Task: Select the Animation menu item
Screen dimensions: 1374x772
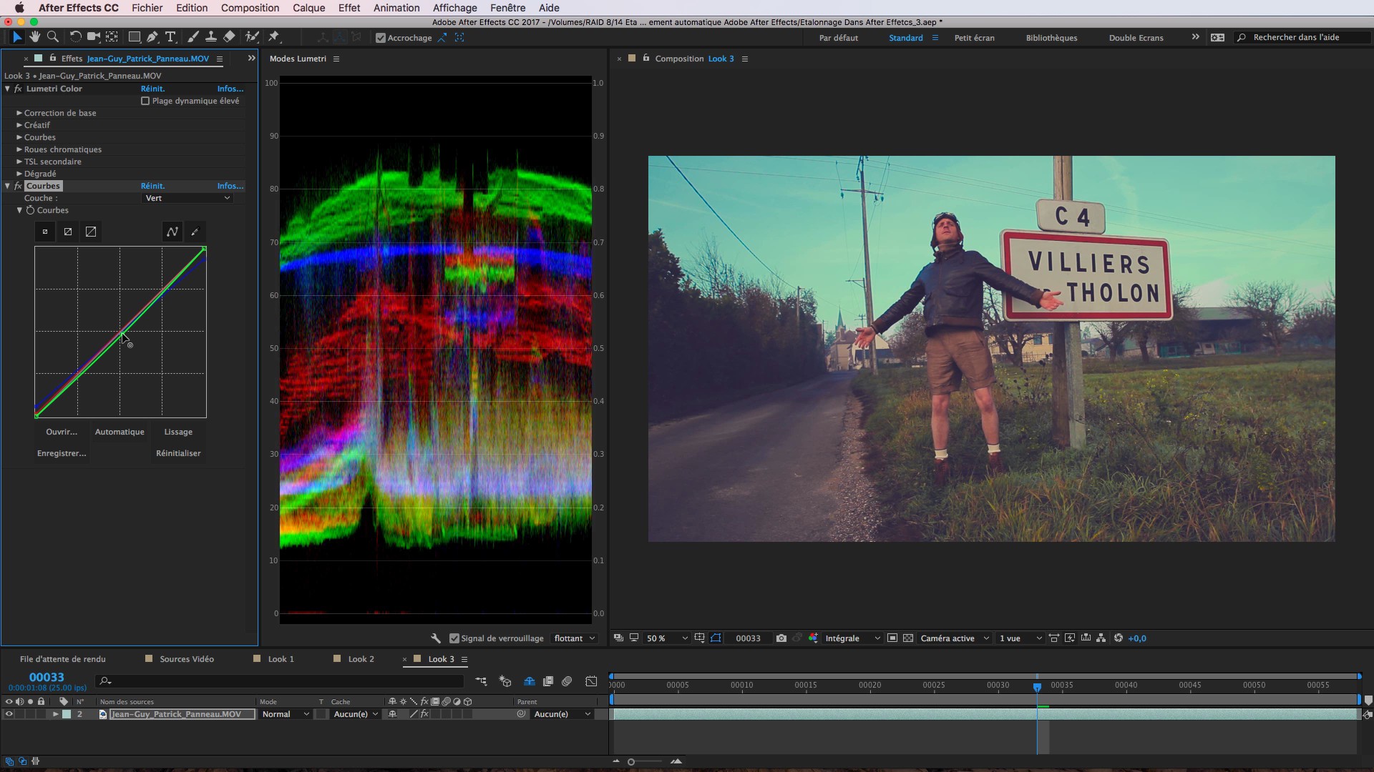Action: pyautogui.click(x=394, y=8)
